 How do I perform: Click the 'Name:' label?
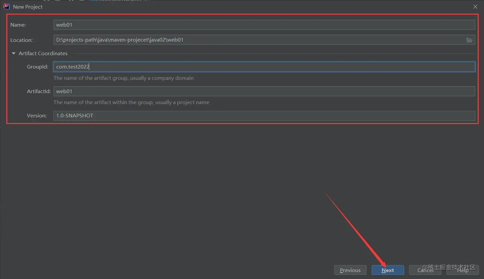tap(18, 25)
